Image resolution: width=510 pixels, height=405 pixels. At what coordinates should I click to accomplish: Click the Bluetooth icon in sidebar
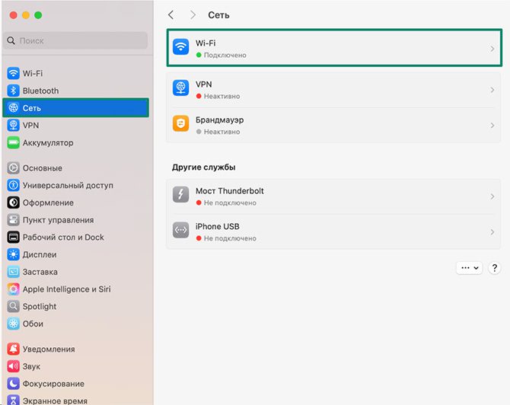pos(14,91)
